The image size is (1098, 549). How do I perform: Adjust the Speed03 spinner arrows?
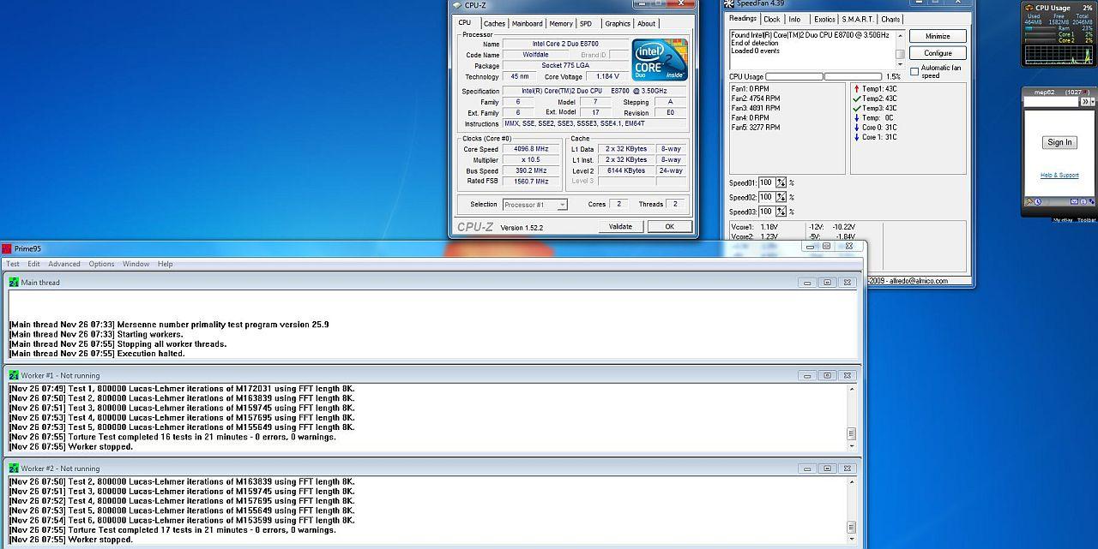(x=781, y=212)
